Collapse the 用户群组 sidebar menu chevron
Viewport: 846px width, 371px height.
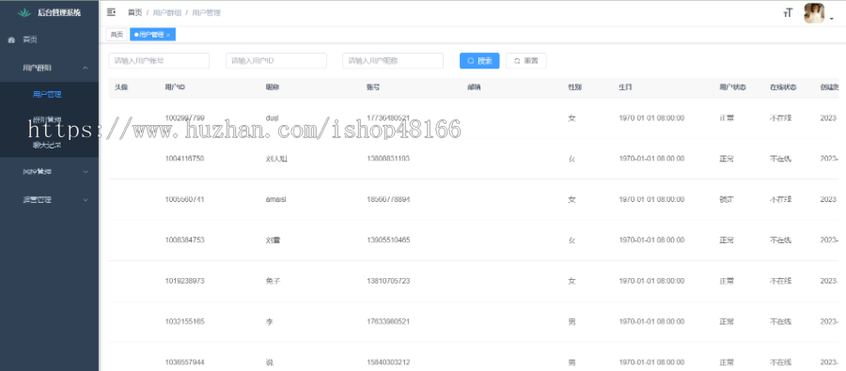point(86,68)
